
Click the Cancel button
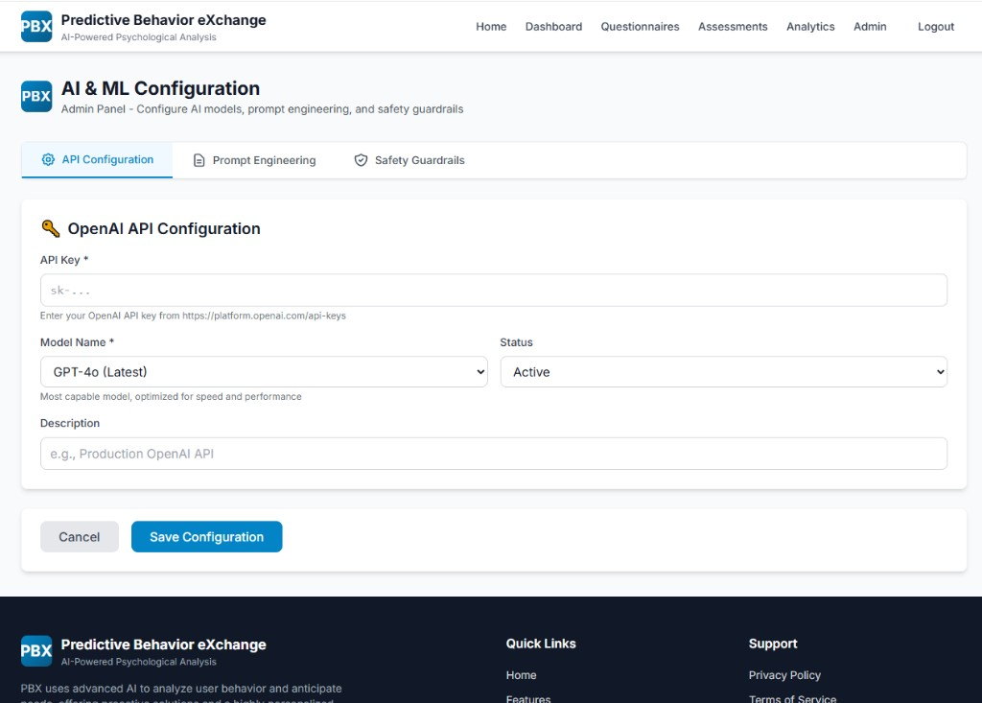(80, 537)
